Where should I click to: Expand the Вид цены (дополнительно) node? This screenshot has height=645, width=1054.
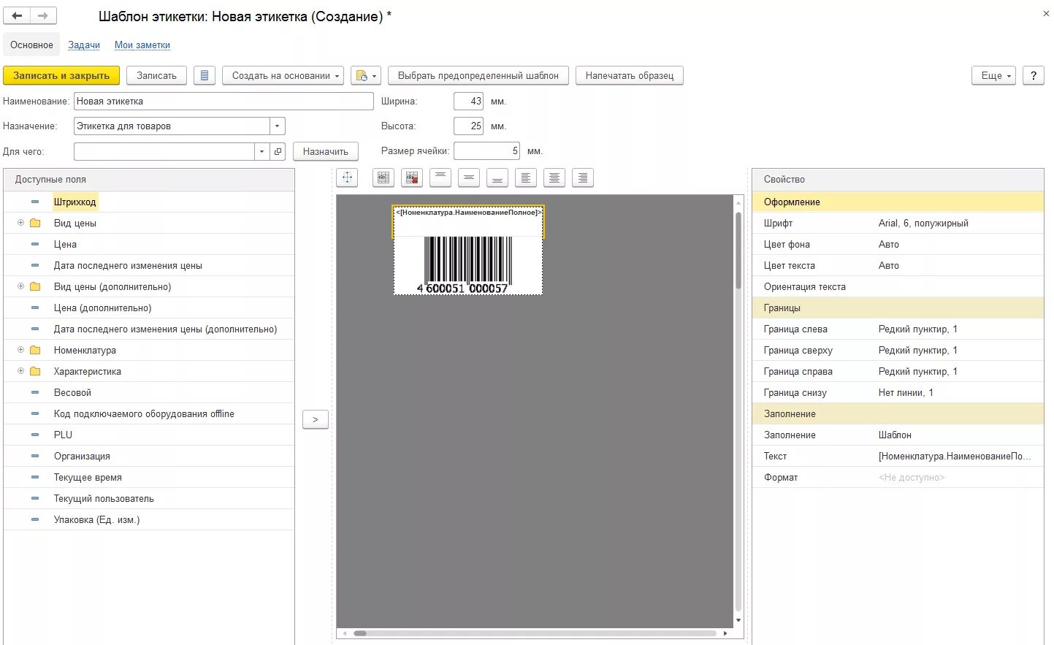coord(20,286)
